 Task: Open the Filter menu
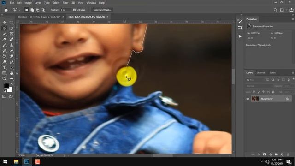click(65, 3)
